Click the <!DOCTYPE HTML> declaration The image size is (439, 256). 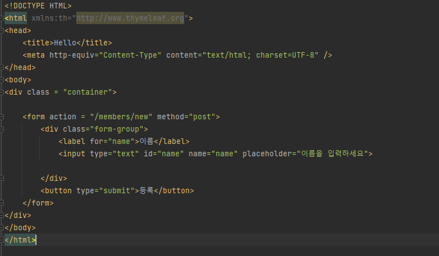click(x=38, y=6)
